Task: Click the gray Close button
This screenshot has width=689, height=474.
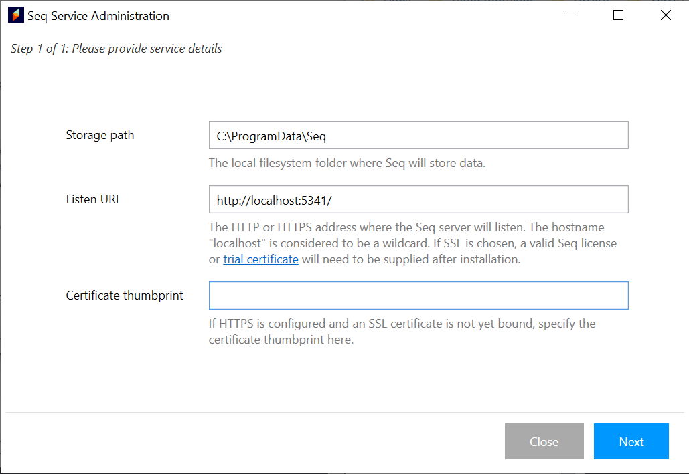Action: 544,441
